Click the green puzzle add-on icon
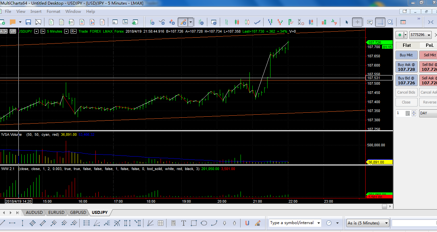 coord(135,22)
